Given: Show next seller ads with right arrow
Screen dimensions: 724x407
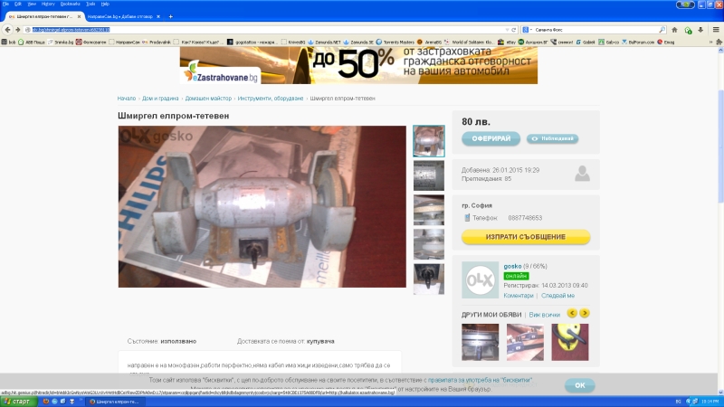Looking at the screenshot, I should pyautogui.click(x=585, y=313).
